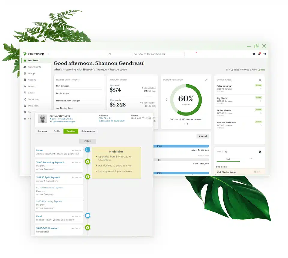
Task: Click the magnifier search icon
Action: pos(136,54)
